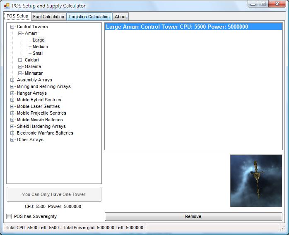This screenshot has height=235, width=289.
Task: Maximize the POS Setup window
Action: click(263, 4)
